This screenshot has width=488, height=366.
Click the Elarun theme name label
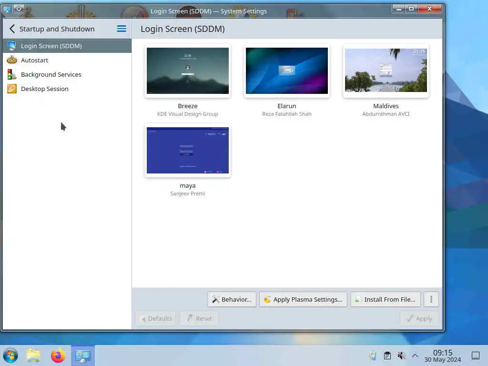click(286, 106)
